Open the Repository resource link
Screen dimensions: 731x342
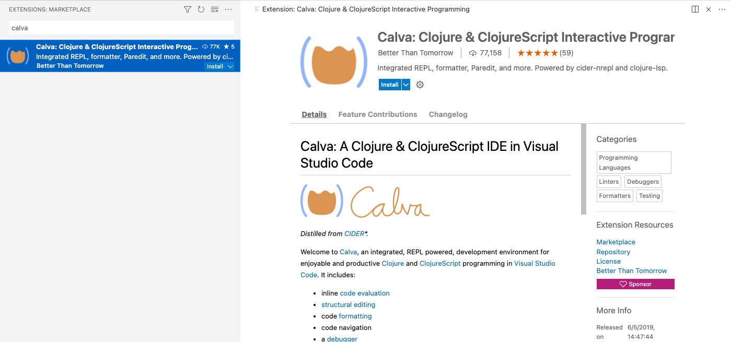point(613,252)
